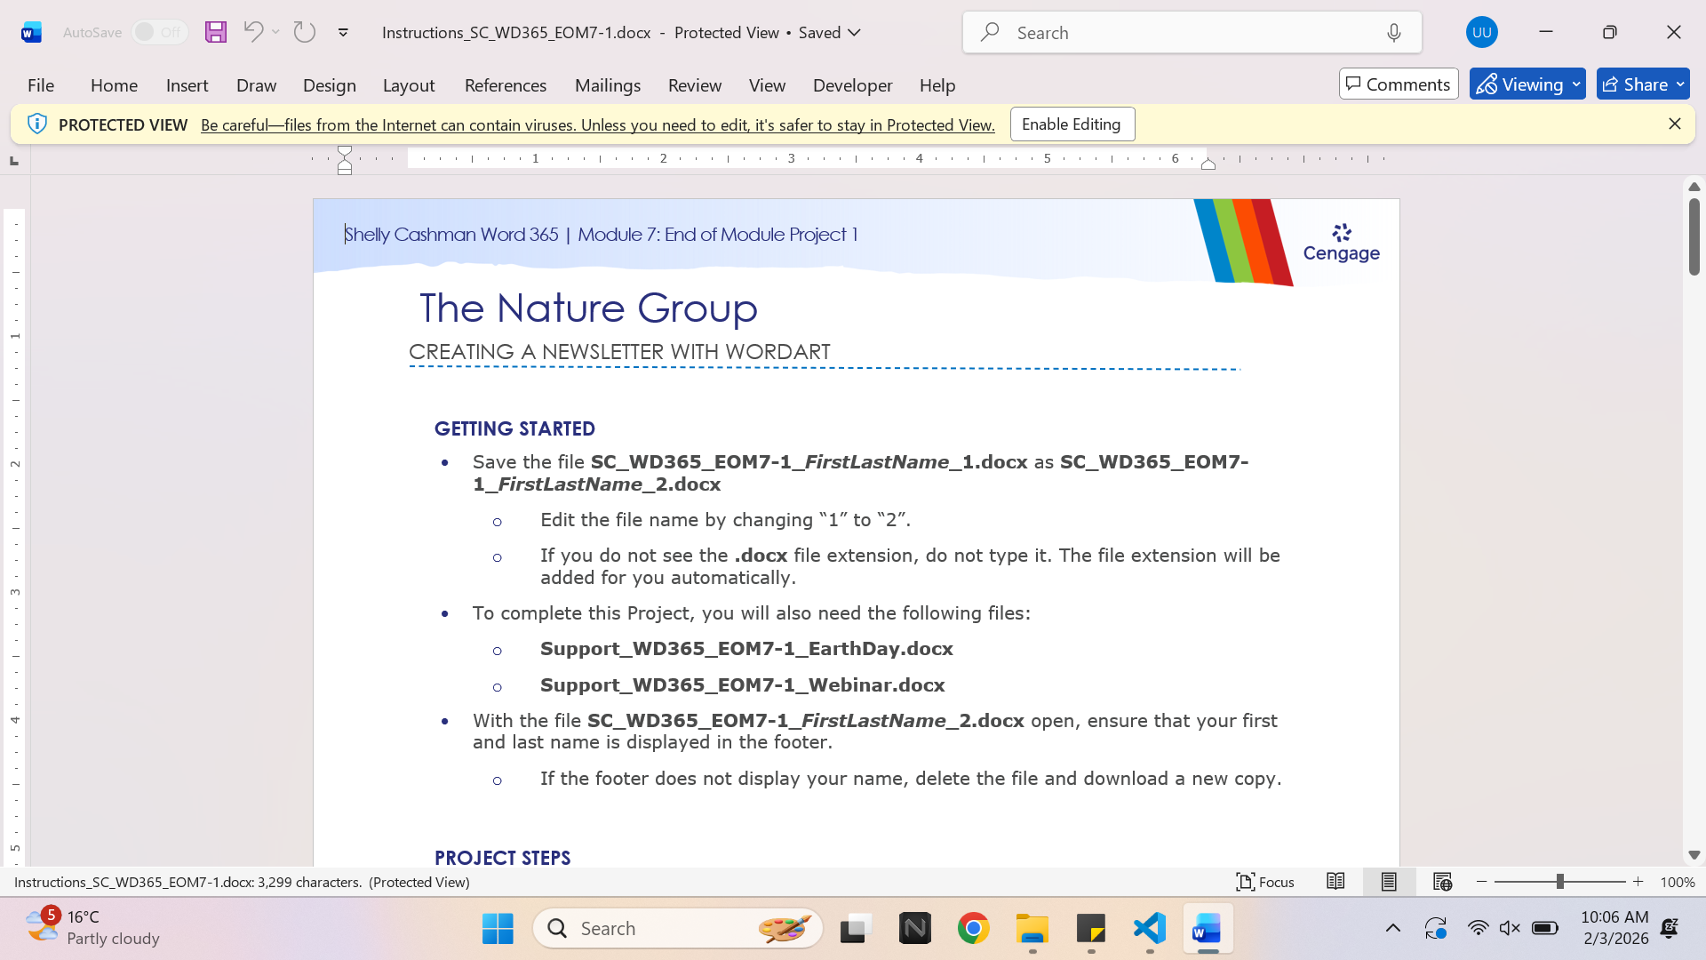Screen dimensions: 1706x960
Task: Open the Notion icon on taskbar
Action: coord(914,929)
